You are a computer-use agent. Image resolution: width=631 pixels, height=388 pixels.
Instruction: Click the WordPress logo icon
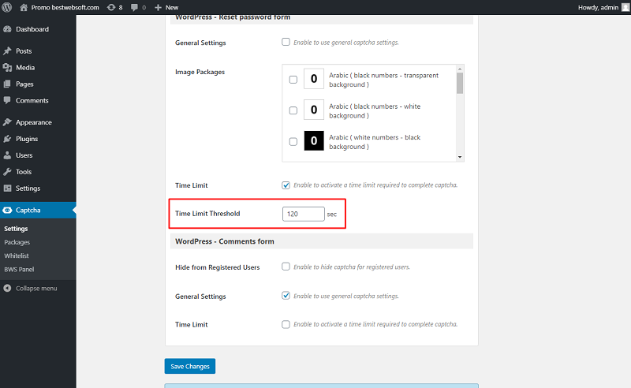(6, 7)
